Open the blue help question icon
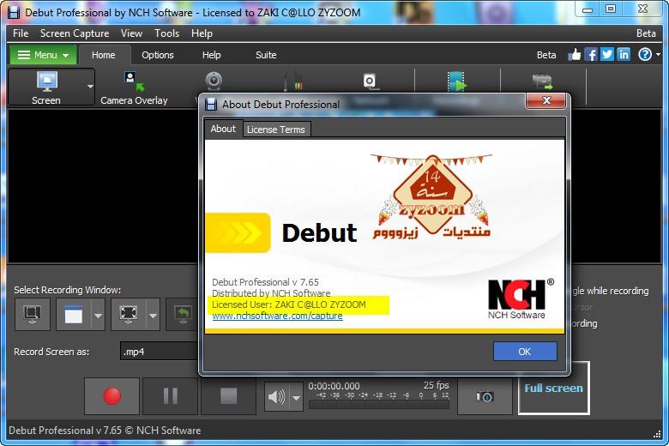Screen dimensions: 669x446 (x=645, y=54)
